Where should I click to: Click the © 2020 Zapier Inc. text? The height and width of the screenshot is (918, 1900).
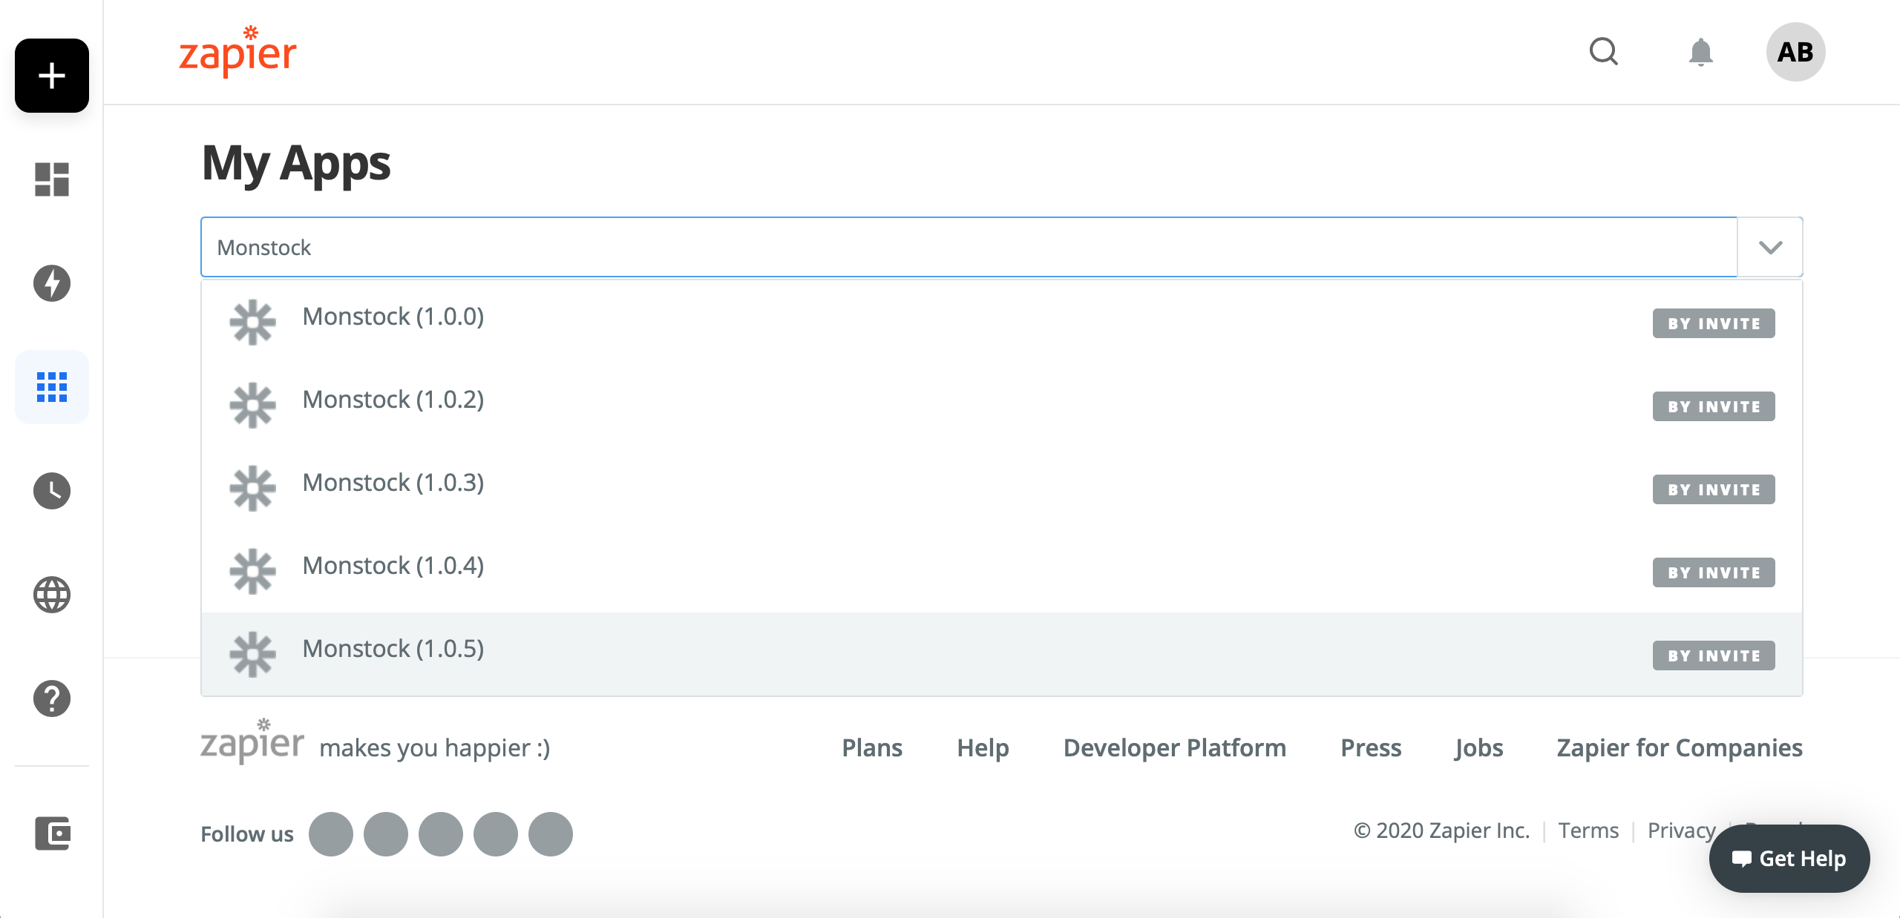pos(1441,831)
